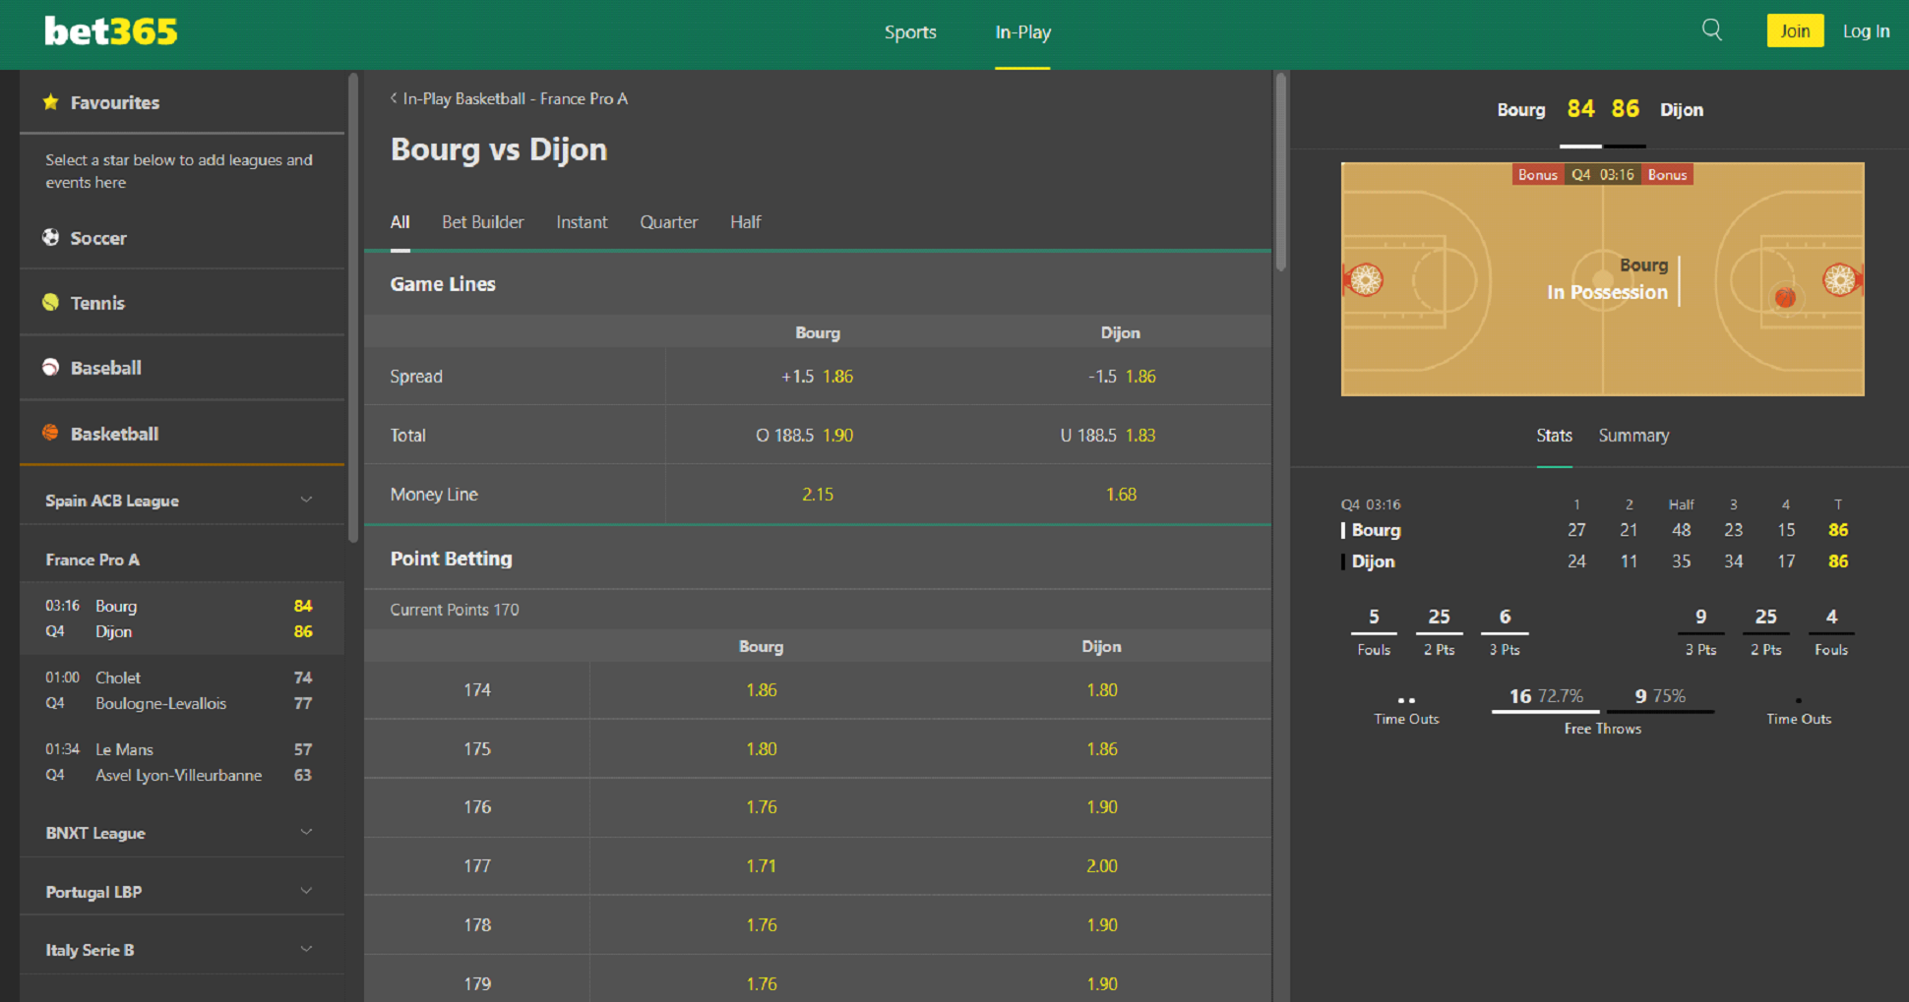The height and width of the screenshot is (1002, 1909).
Task: Select Bourg odds 1.80 for point 175
Action: (x=761, y=749)
